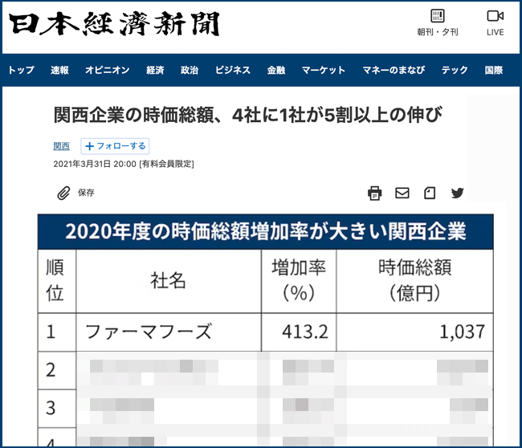Image resolution: width=522 pixels, height=448 pixels.
Task: Open the トップ navigation tab
Action: point(21,71)
